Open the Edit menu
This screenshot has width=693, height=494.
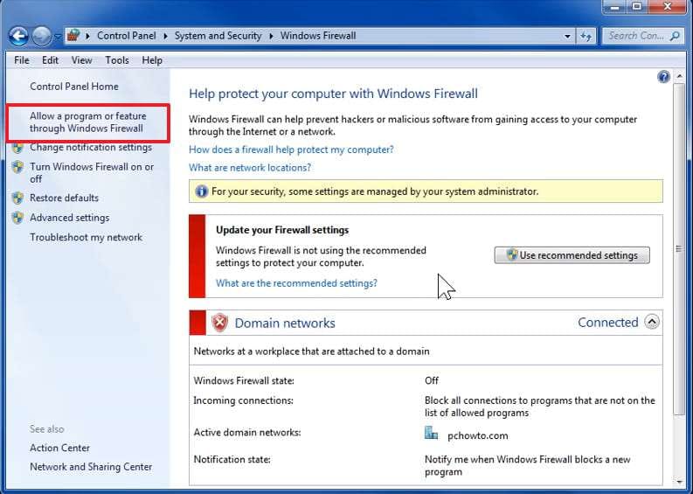point(50,60)
